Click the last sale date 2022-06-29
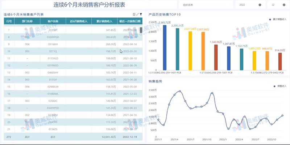Screen dimensions: 290x145 (x=130, y=65)
